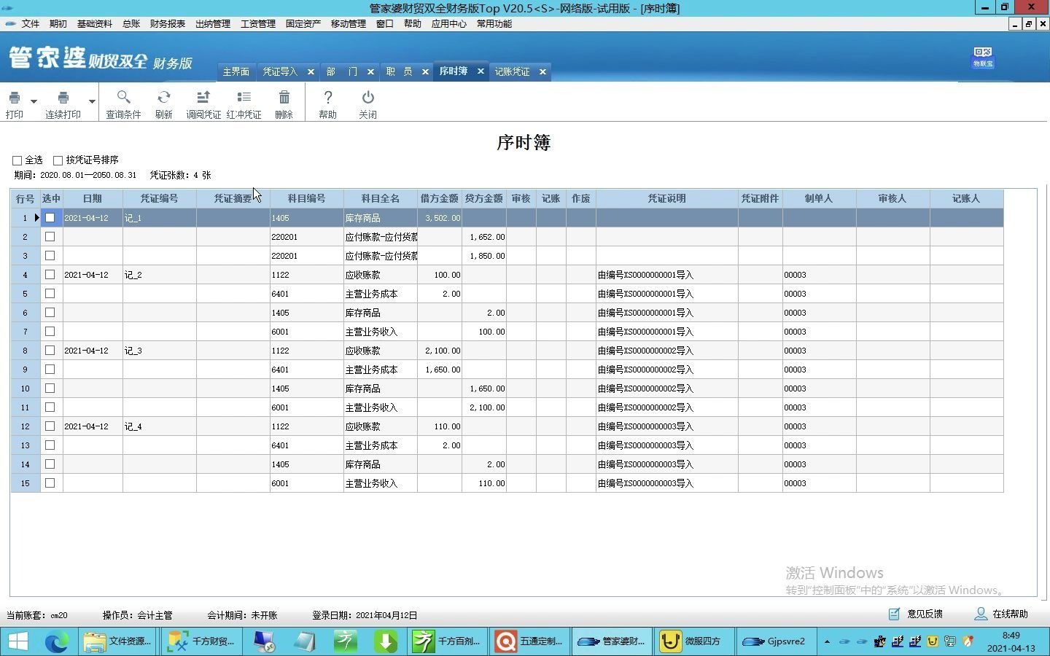
Task: Switch to the 凭证导入 tab
Action: point(281,71)
